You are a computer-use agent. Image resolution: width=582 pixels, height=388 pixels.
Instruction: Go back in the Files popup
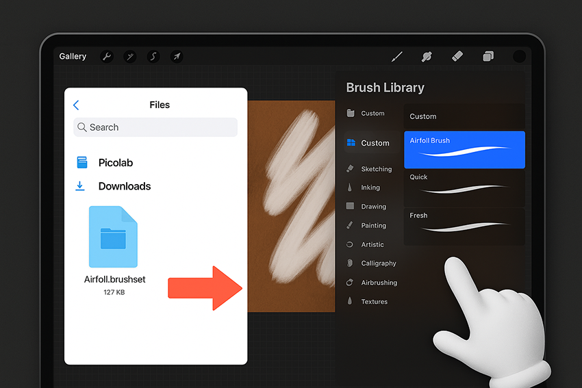click(76, 105)
